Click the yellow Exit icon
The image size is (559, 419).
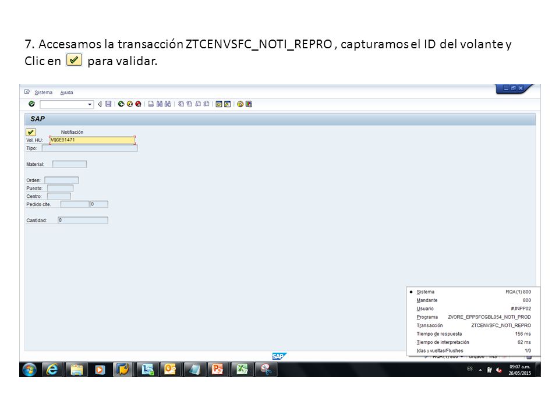pyautogui.click(x=130, y=104)
